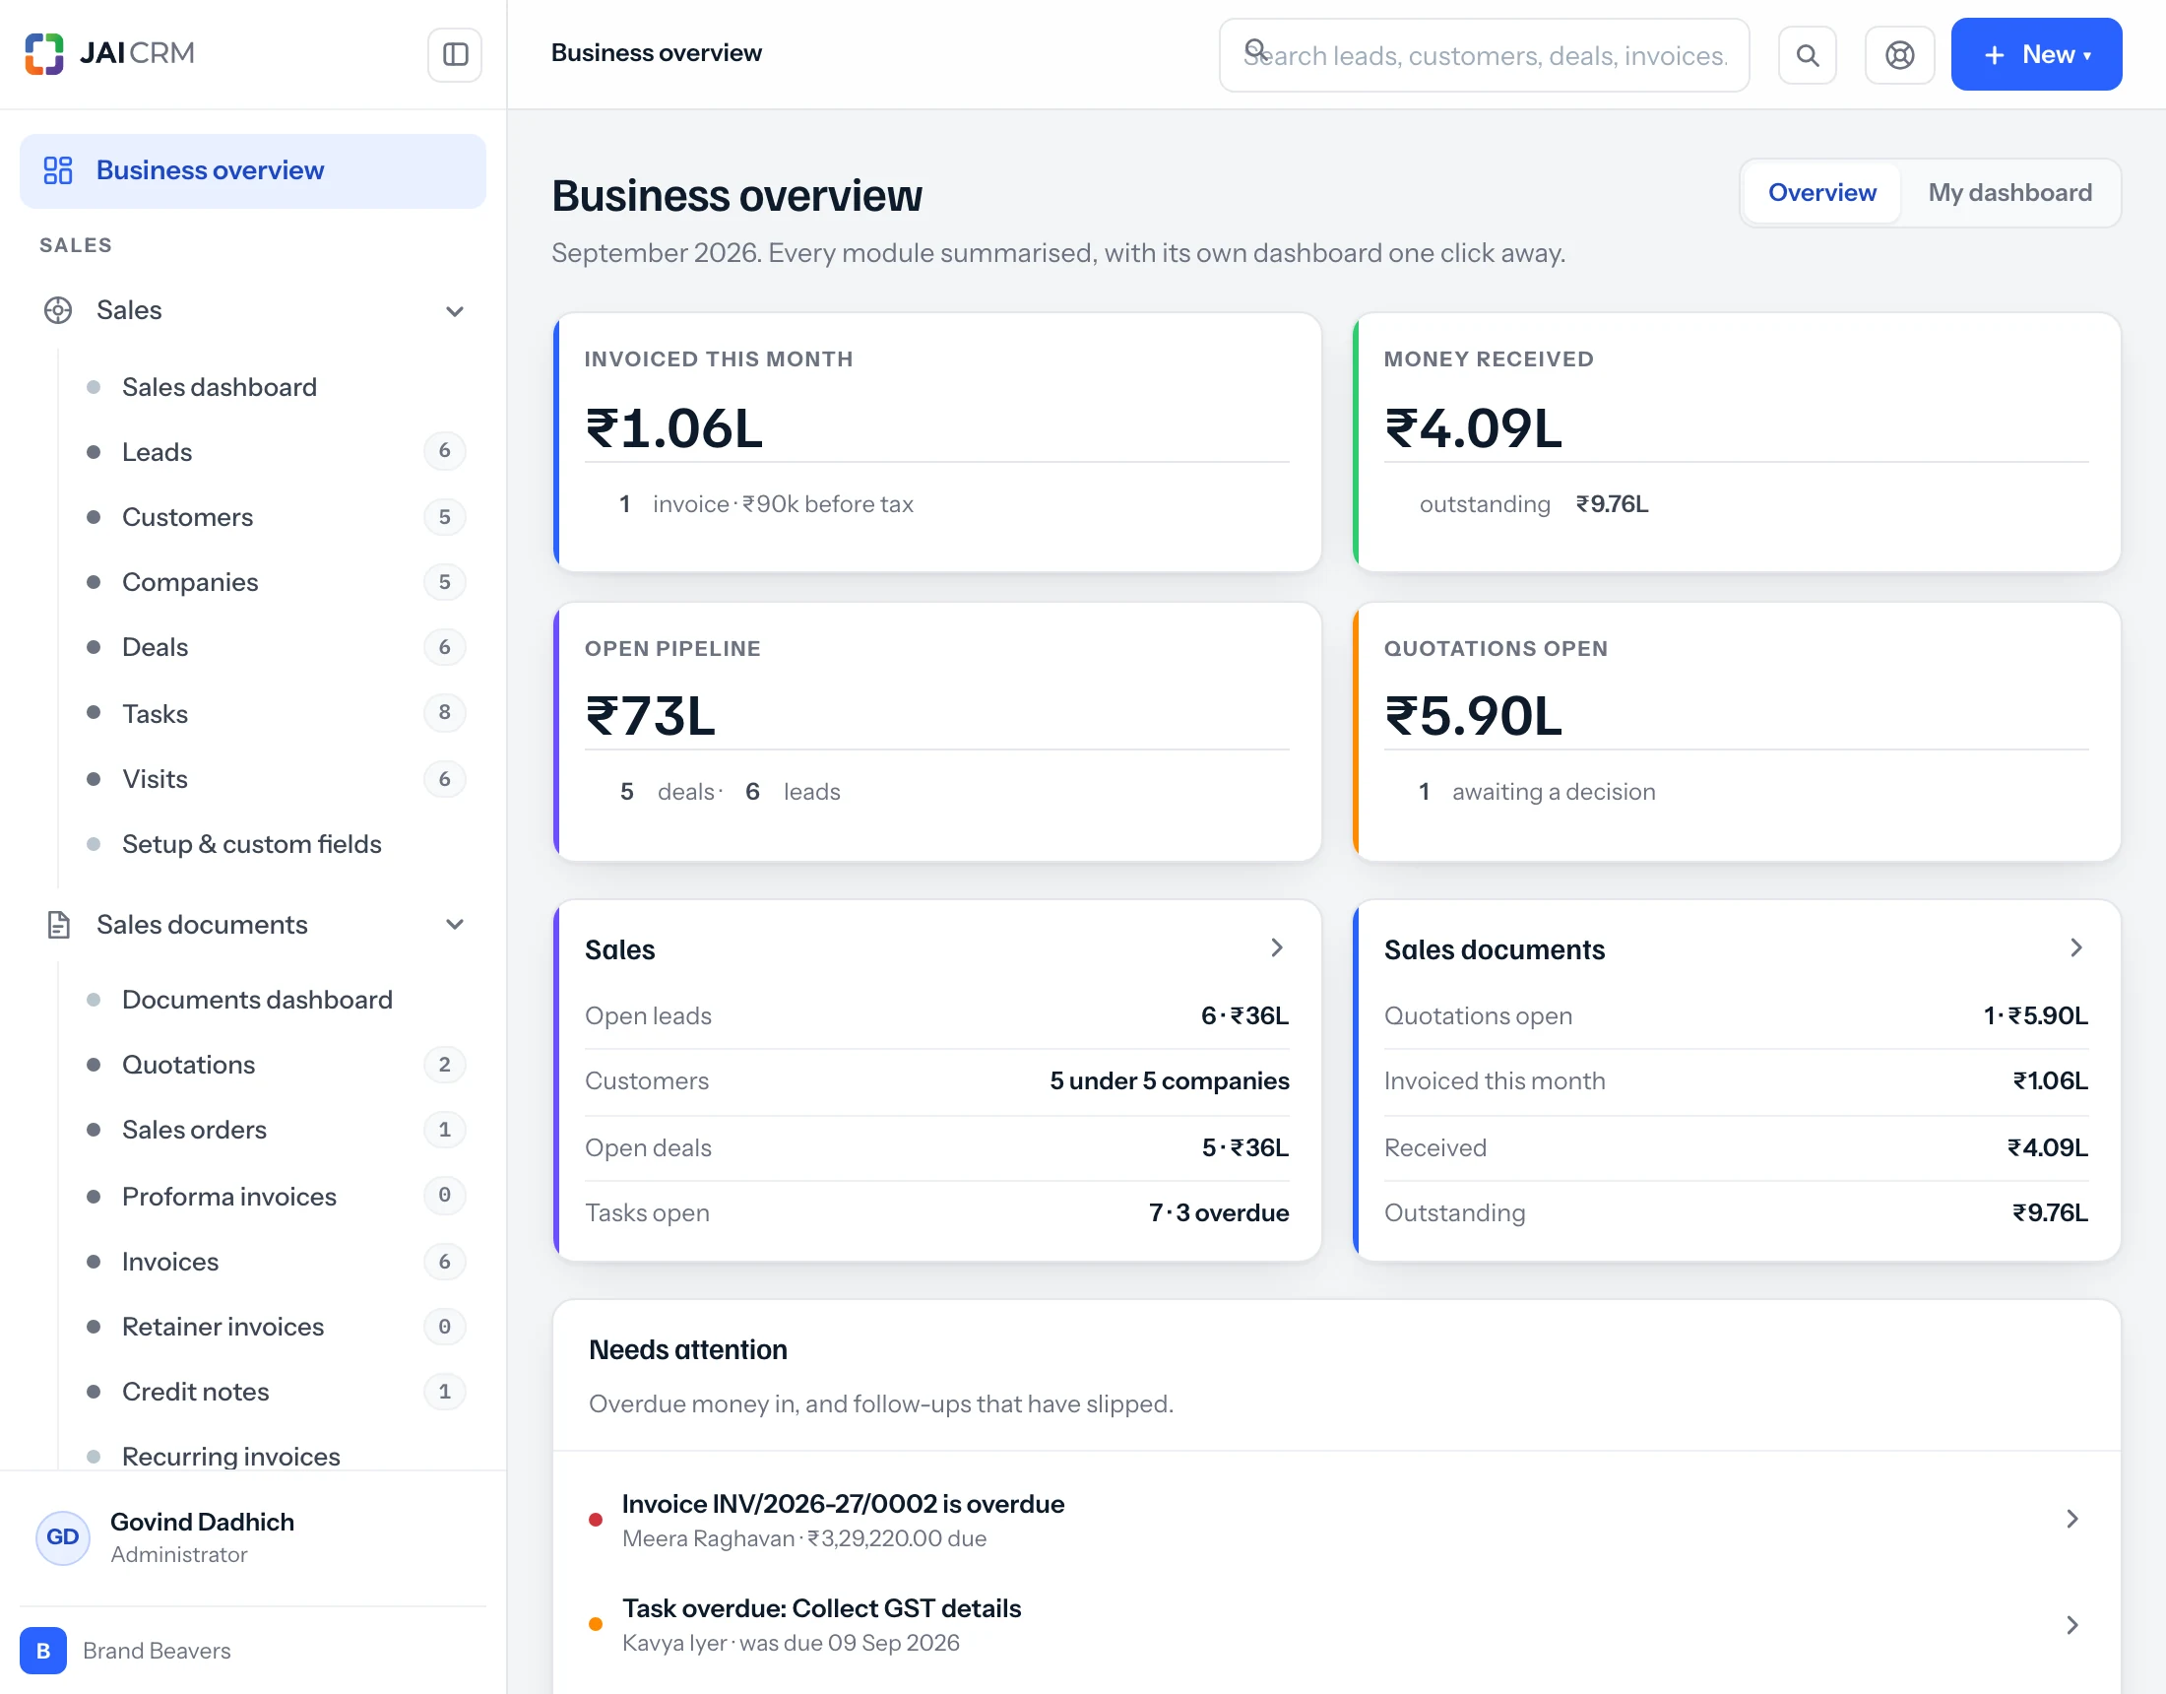Open Collect GST details task arrow

(2071, 1624)
